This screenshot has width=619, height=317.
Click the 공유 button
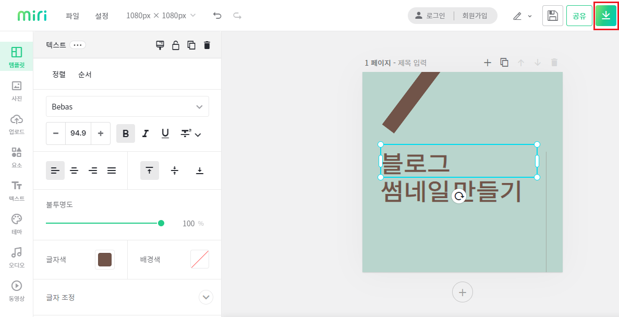[579, 16]
